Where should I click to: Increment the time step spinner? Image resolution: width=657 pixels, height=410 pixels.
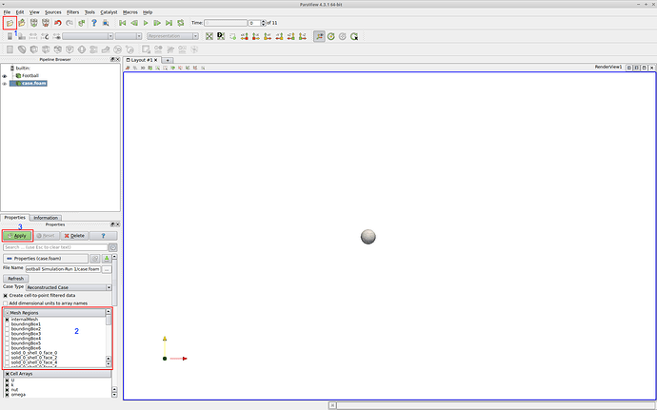264,21
